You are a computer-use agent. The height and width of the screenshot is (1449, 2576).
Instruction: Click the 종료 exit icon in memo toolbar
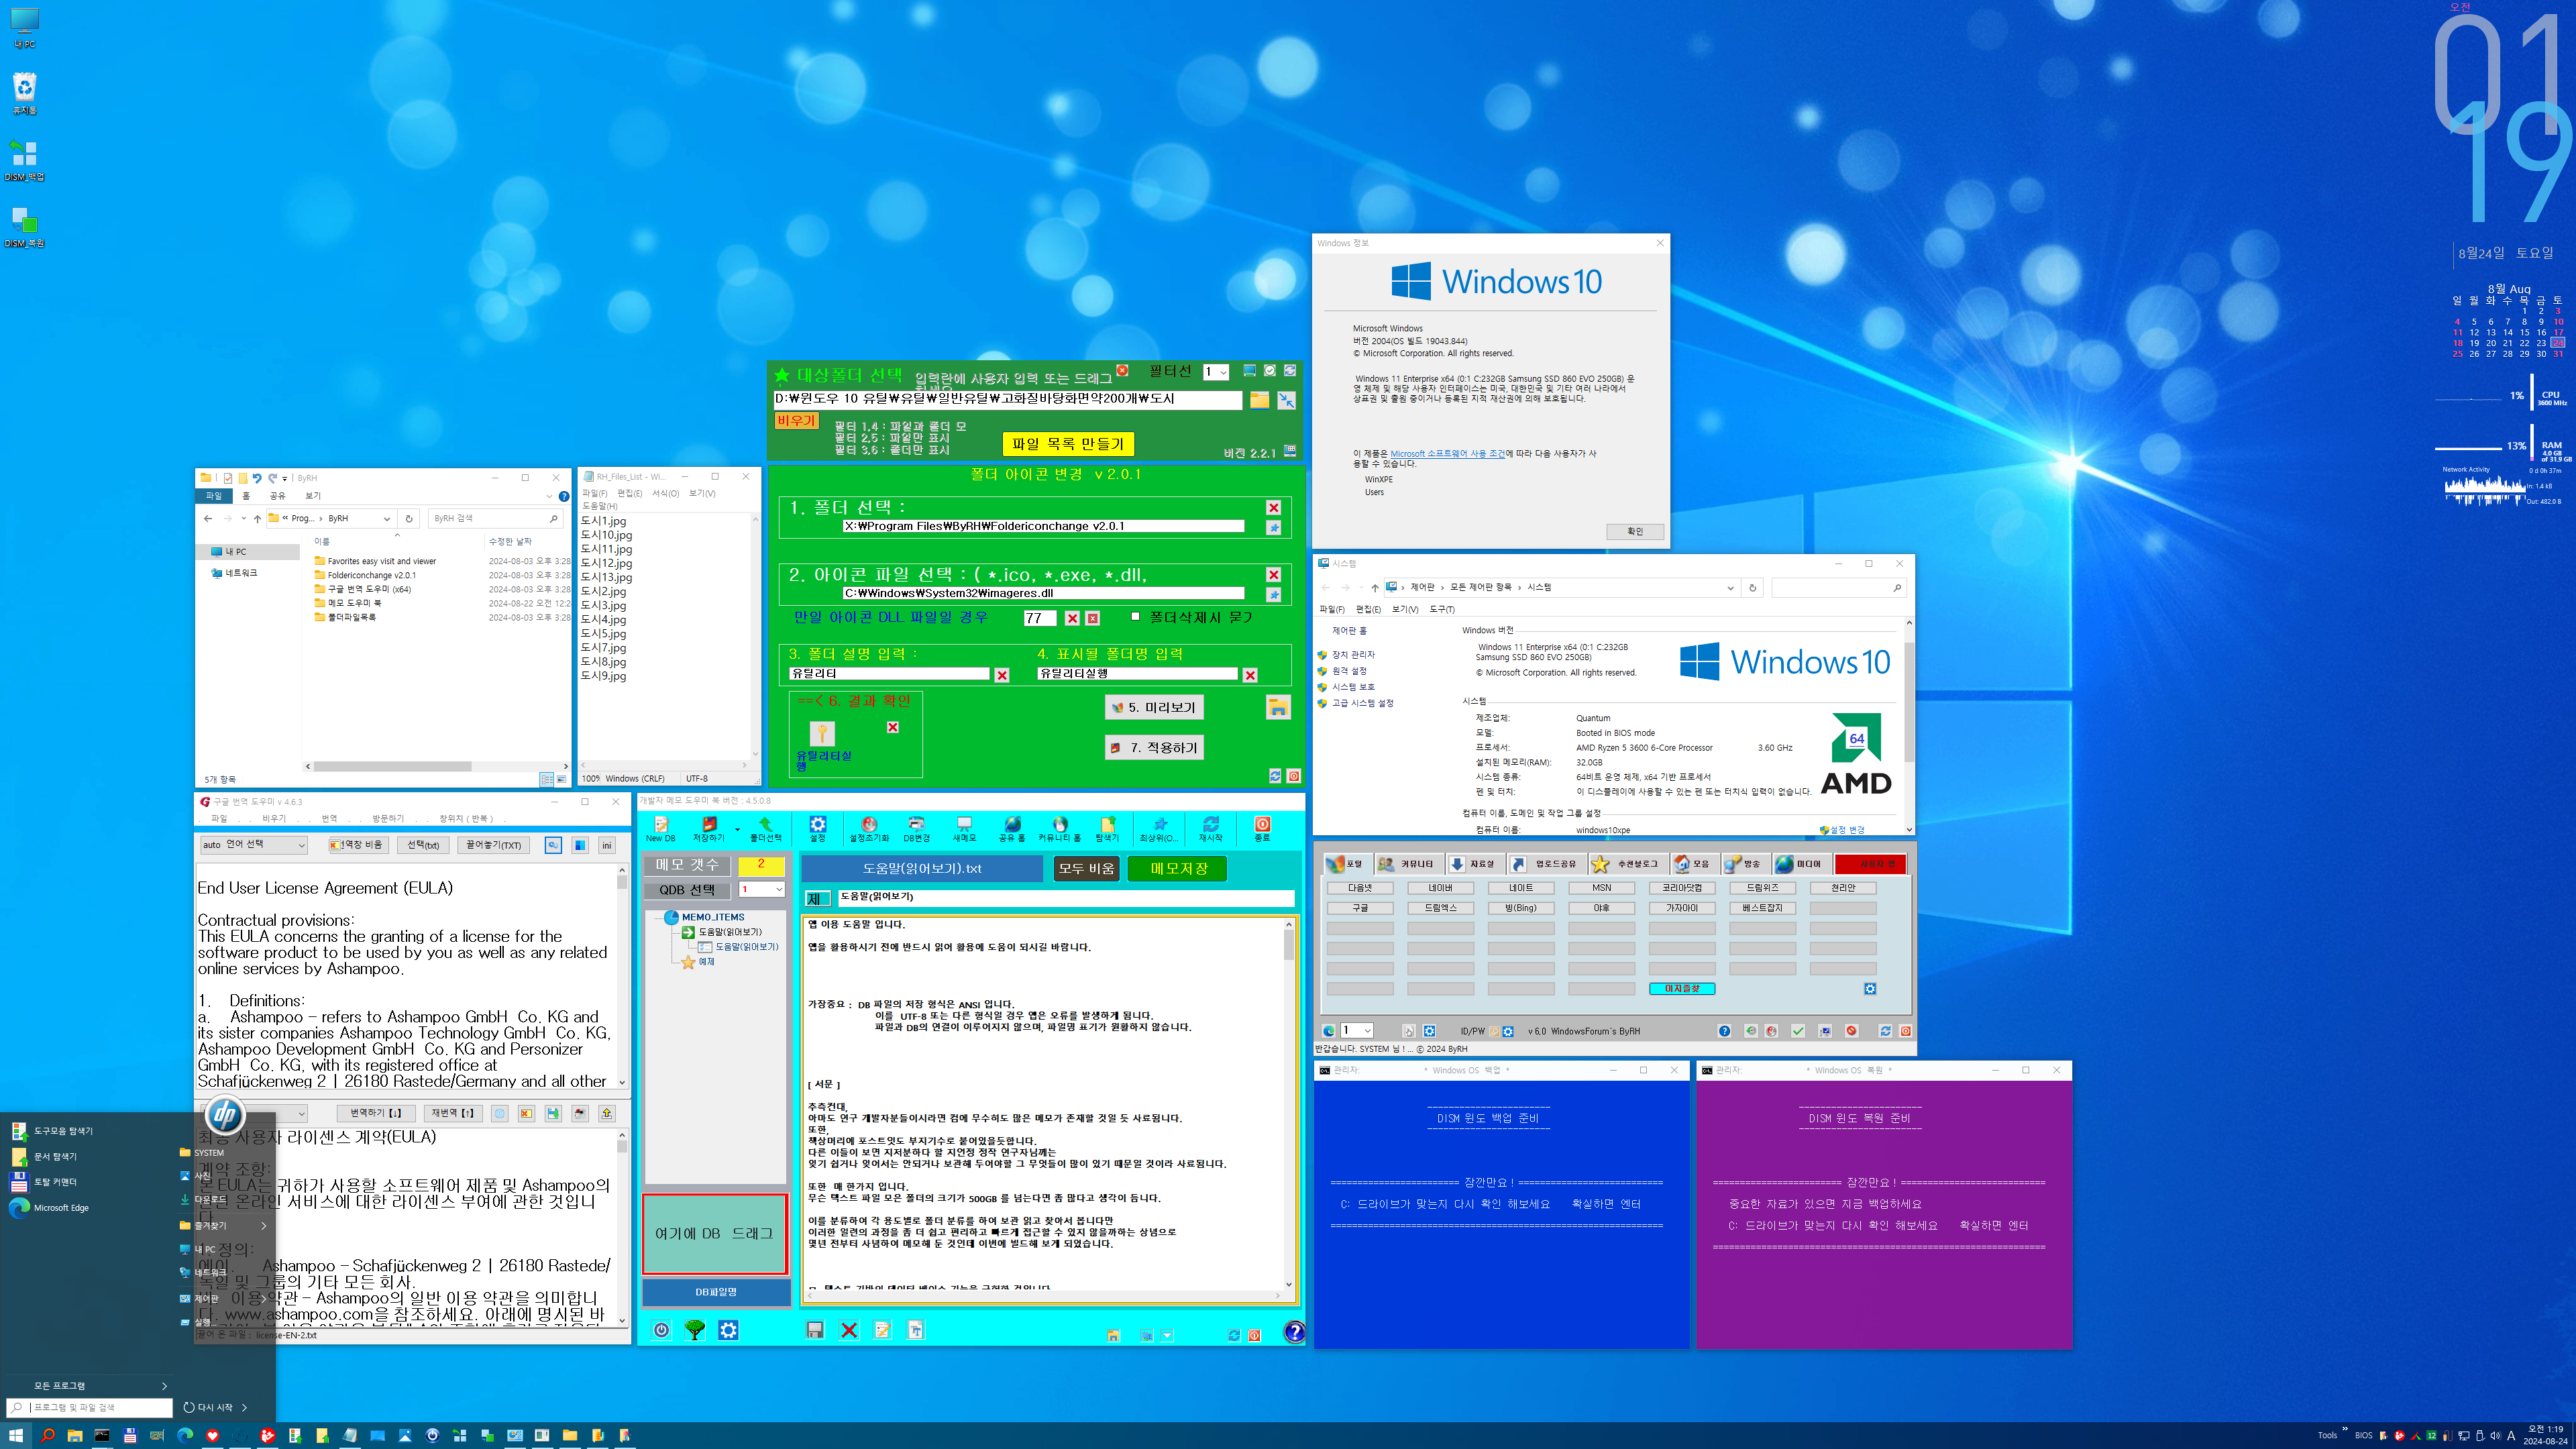point(1262,829)
